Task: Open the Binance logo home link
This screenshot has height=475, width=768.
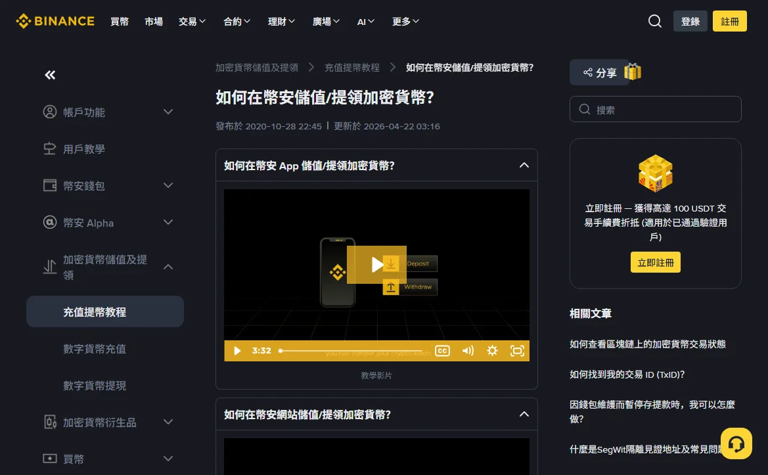Action: coord(55,21)
